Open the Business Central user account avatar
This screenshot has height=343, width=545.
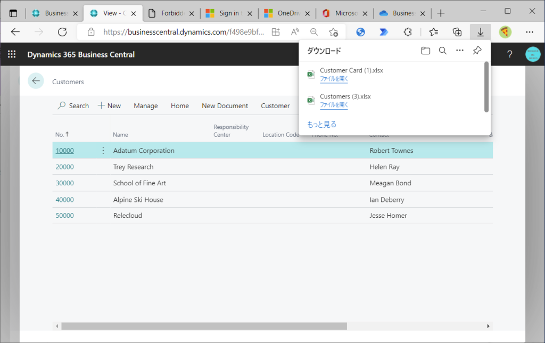[533, 54]
